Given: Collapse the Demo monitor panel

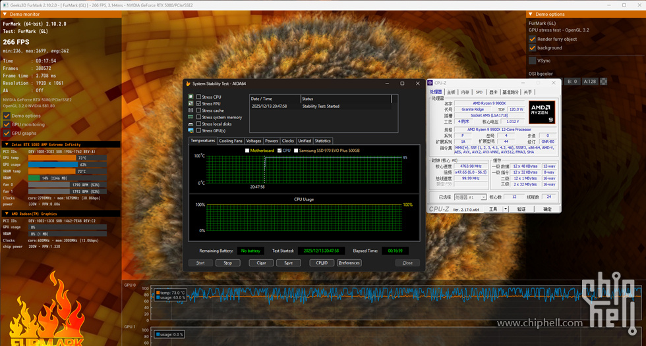Looking at the screenshot, I should [5, 14].
